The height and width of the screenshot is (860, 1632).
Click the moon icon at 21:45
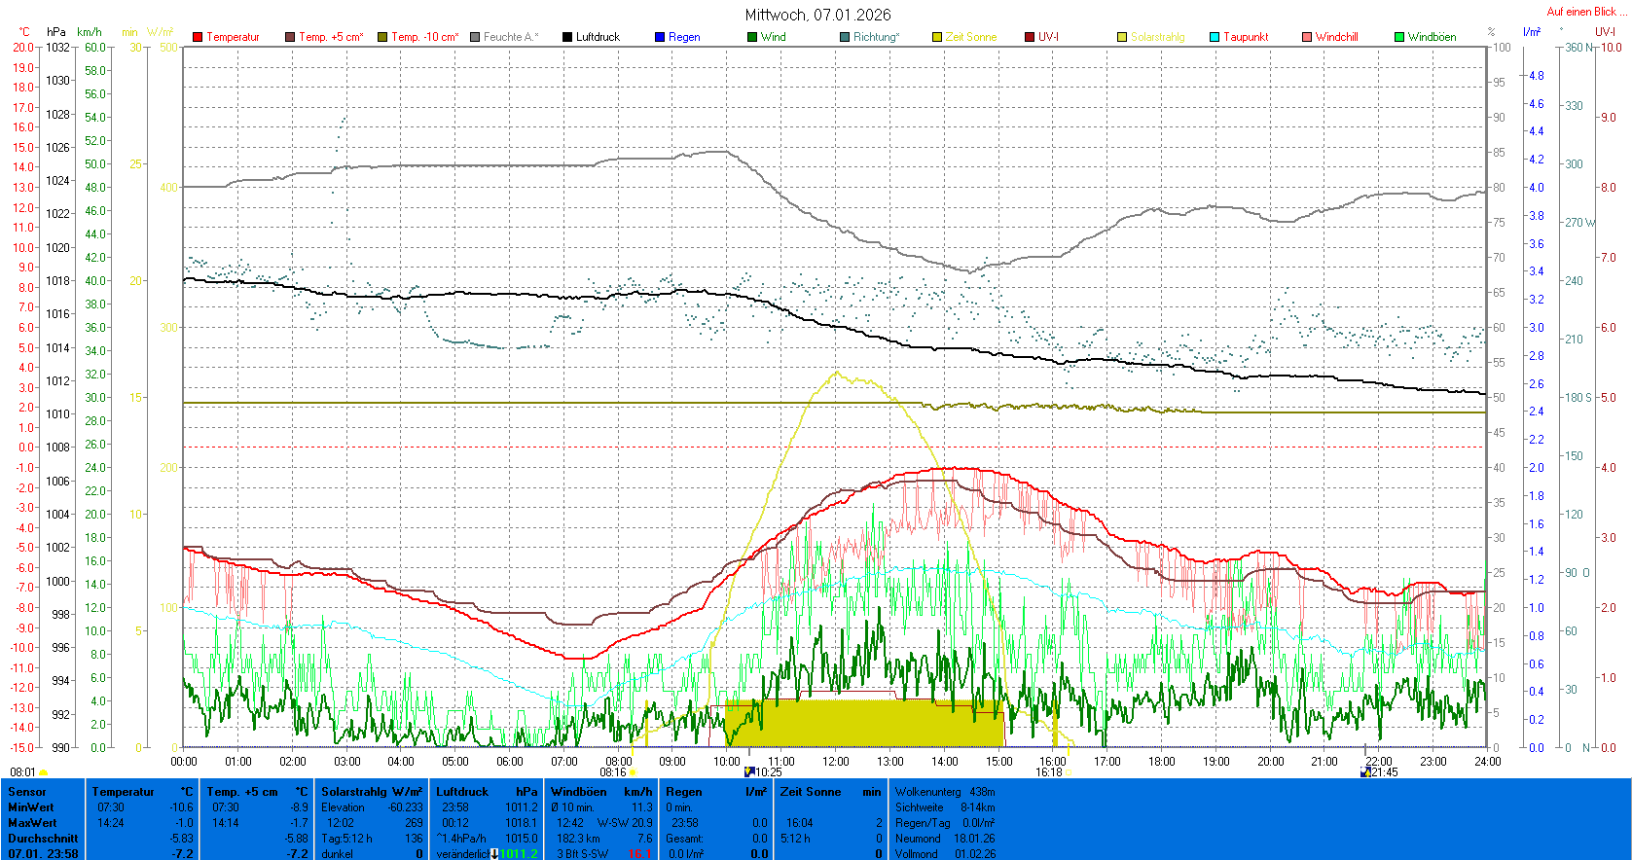point(1365,771)
